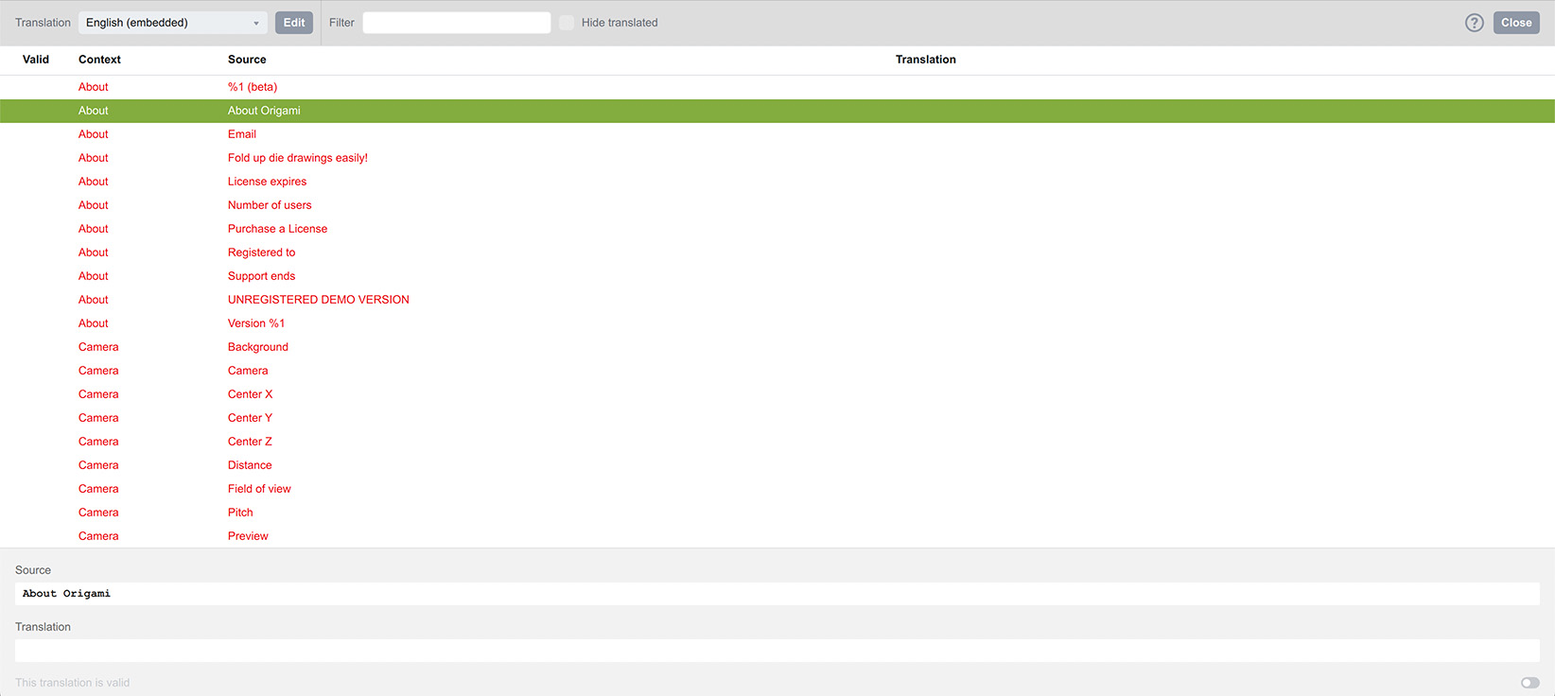Select the 'Fold up die drawings easily!' row
This screenshot has width=1555, height=696.
[x=297, y=158]
